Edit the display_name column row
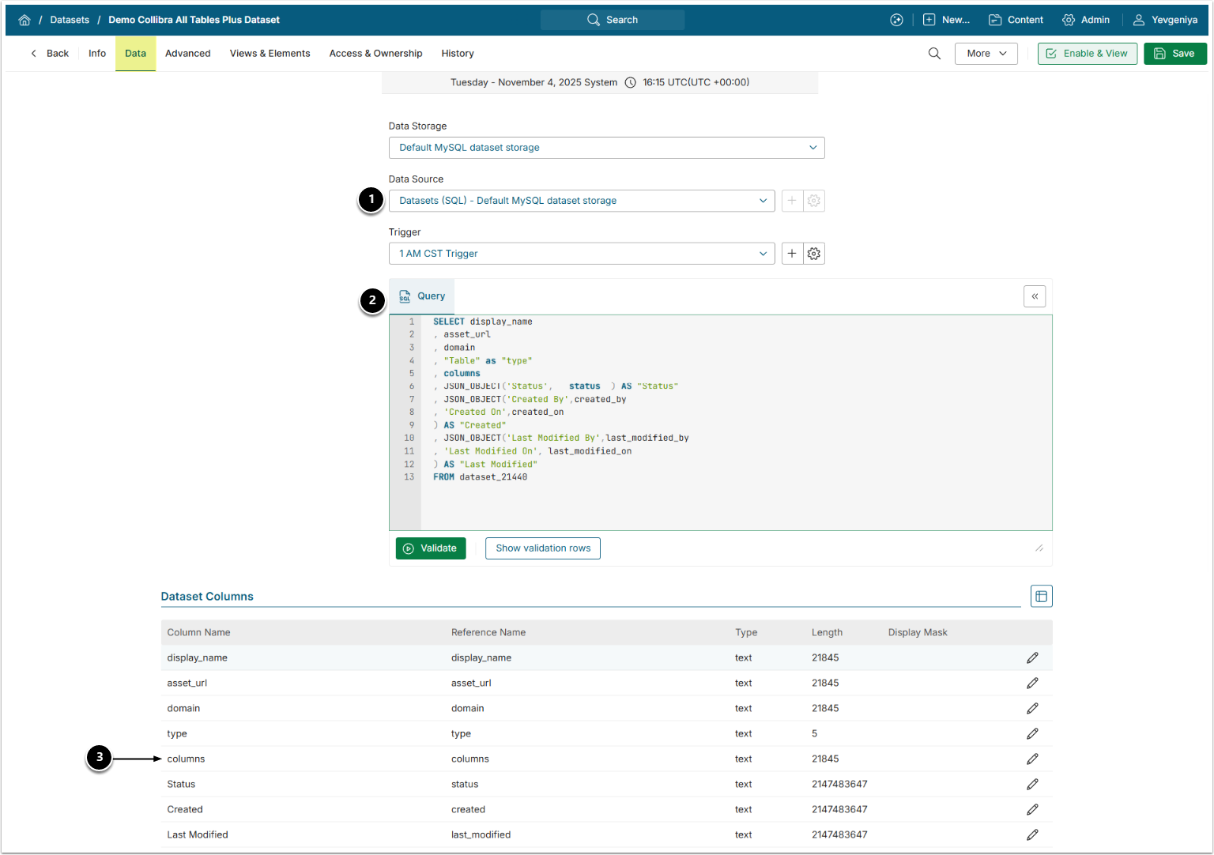 [x=1032, y=657]
